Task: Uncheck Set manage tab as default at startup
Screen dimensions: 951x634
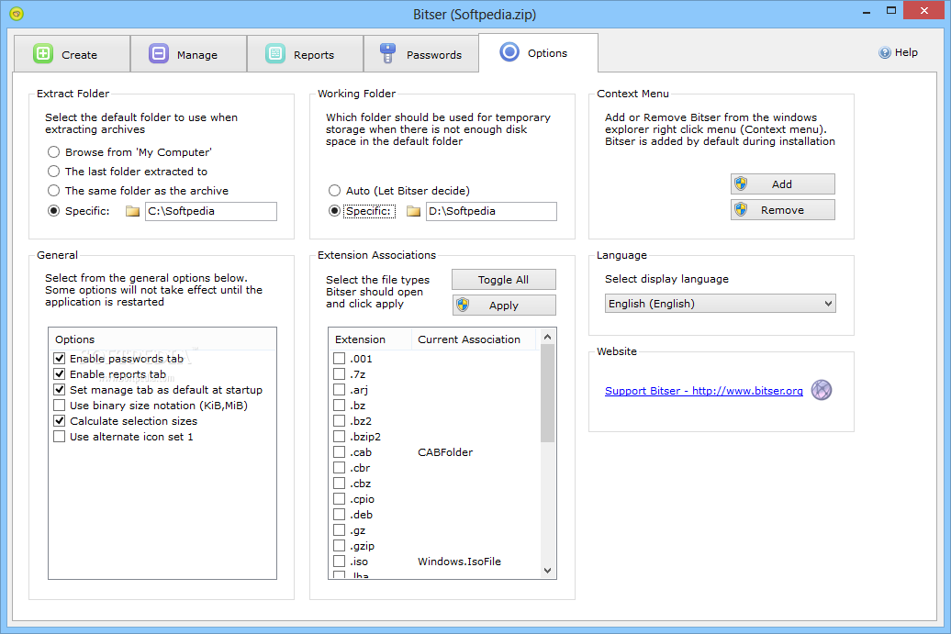Action: tap(60, 390)
